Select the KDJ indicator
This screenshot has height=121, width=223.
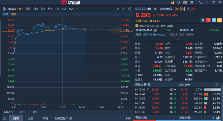22,112
